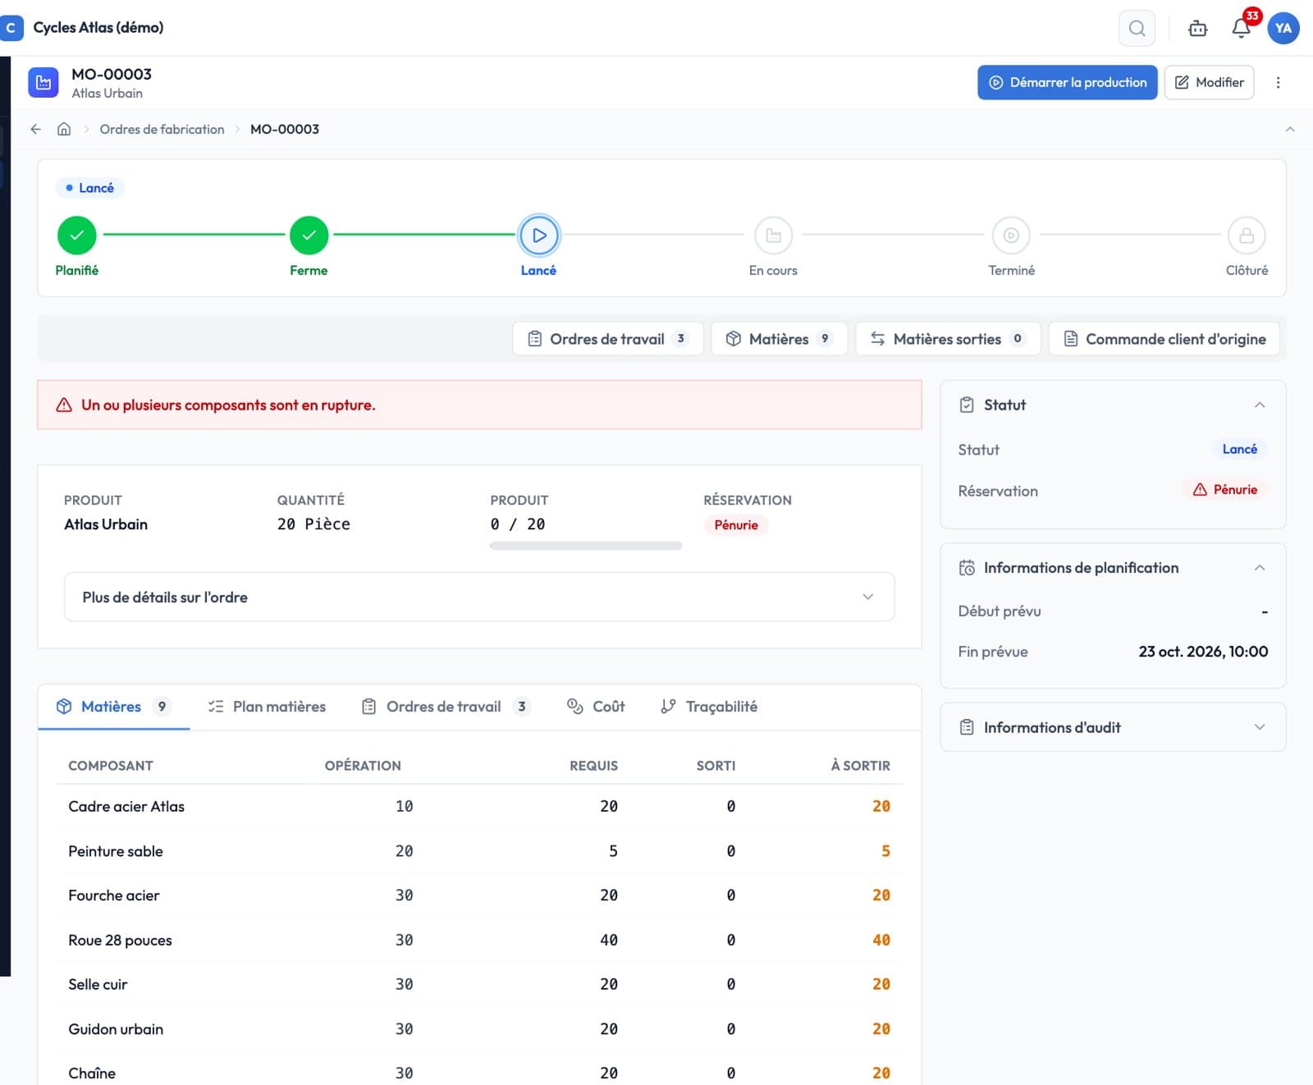The image size is (1313, 1085).
Task: Go to home via breadcrumb house icon
Action: coord(64,129)
